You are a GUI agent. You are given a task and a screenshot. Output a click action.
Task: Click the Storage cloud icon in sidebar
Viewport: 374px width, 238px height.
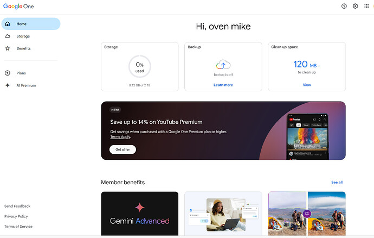coord(8,36)
